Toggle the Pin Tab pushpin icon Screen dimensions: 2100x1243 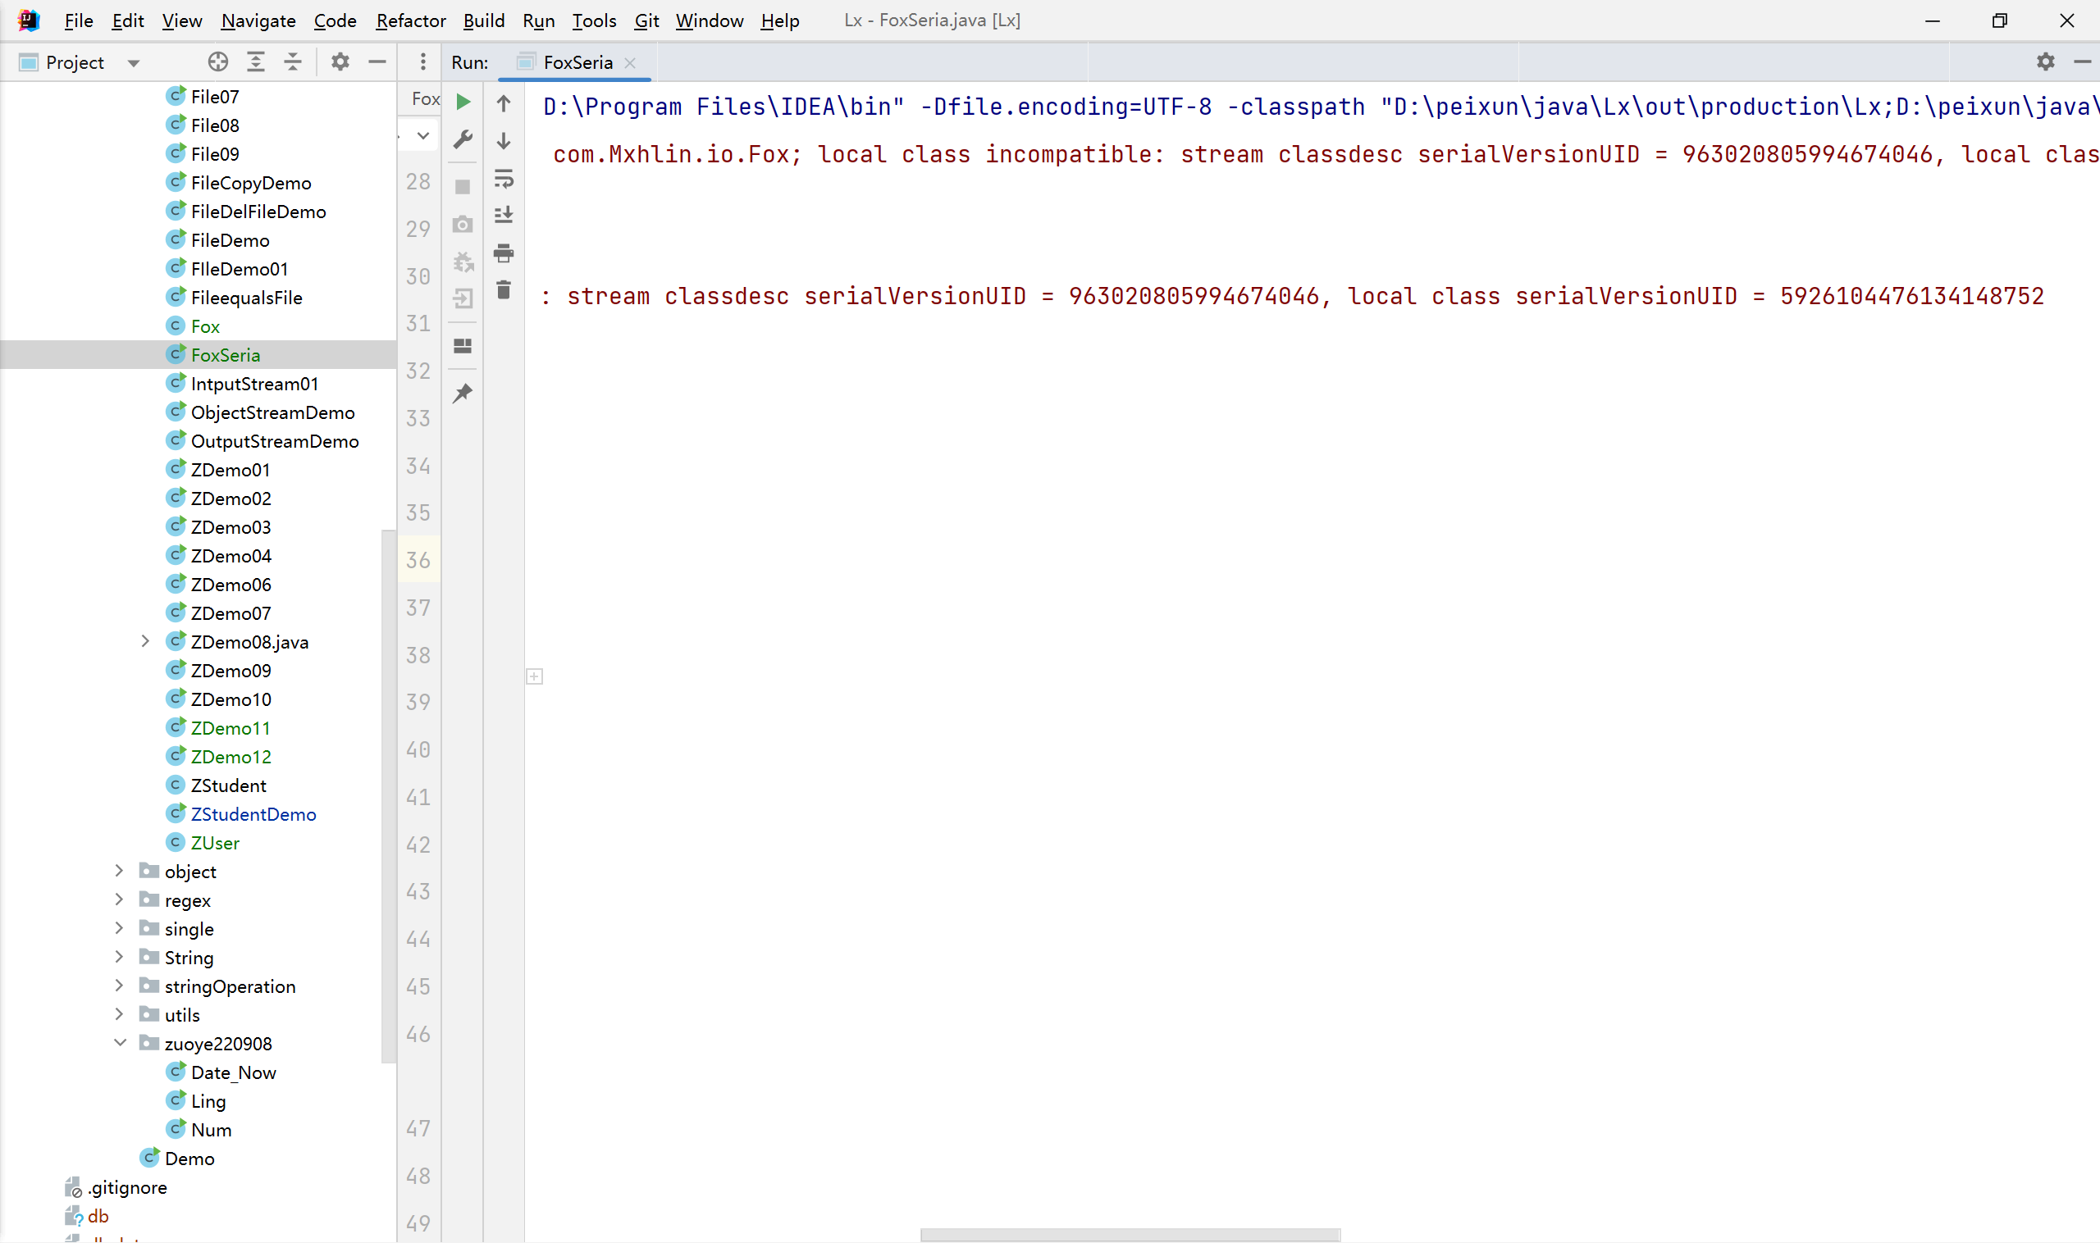pyautogui.click(x=463, y=393)
